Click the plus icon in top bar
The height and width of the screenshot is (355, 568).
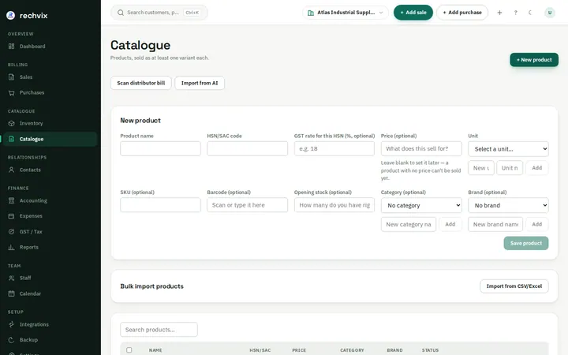pos(499,13)
